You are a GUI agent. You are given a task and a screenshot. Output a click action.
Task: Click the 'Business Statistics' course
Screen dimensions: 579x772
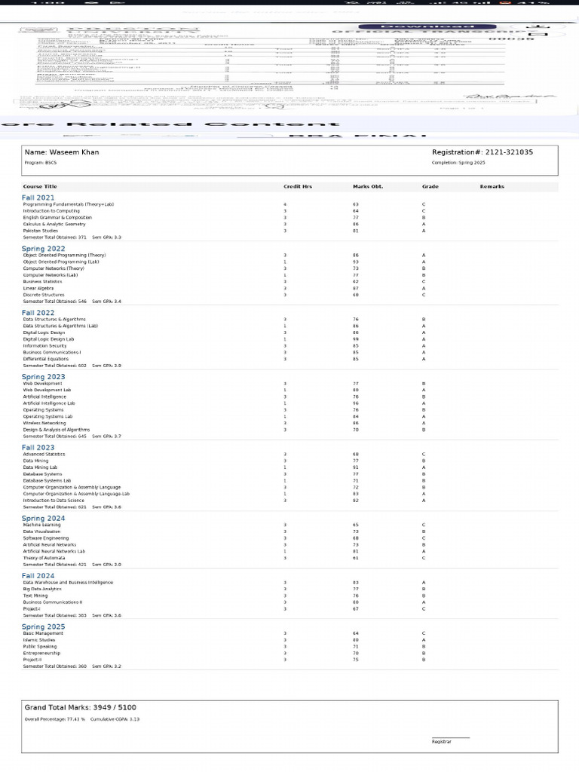(42, 282)
